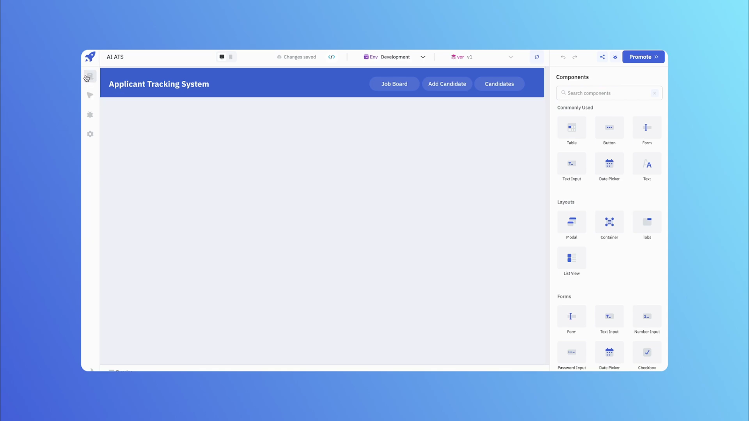
Task: Add a Modal from the Layouts section
Action: coord(571,222)
